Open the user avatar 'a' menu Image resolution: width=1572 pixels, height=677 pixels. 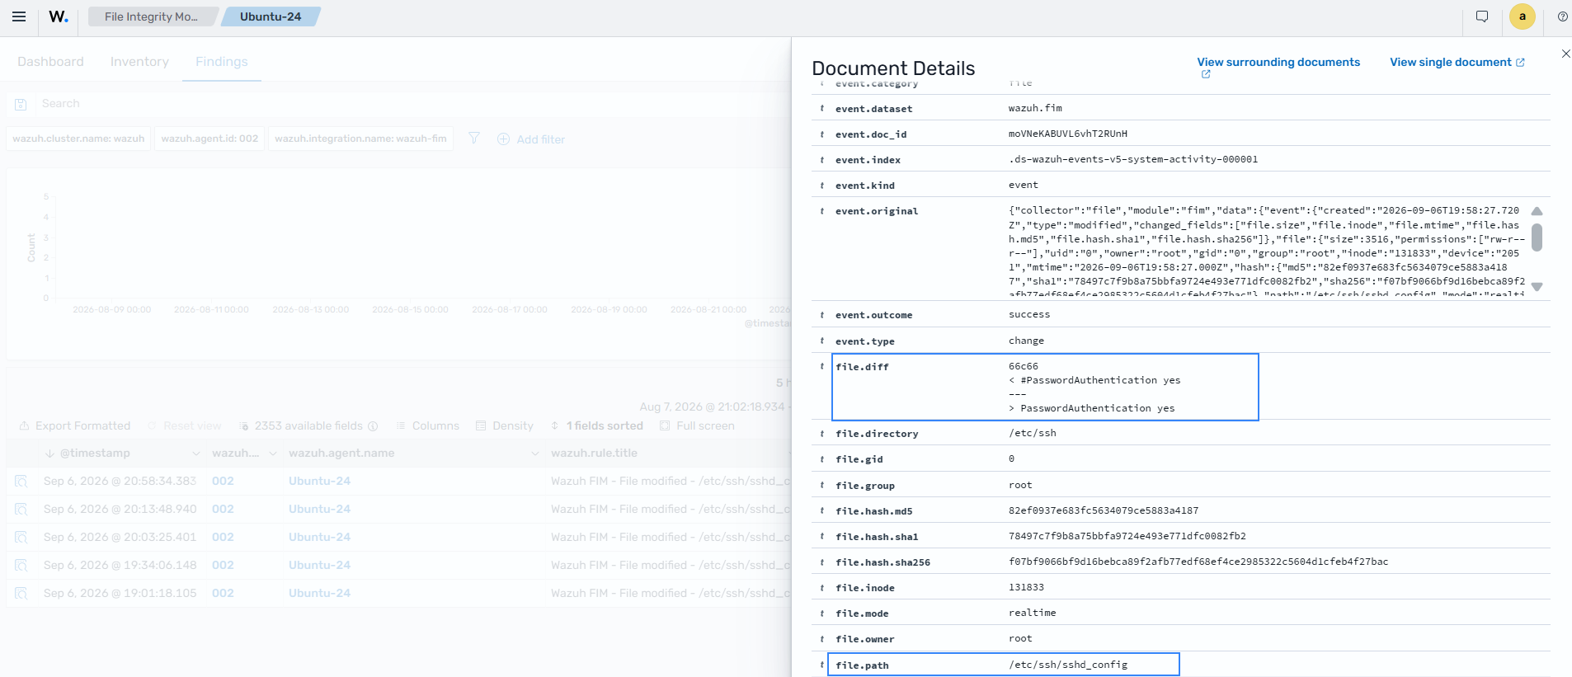(1522, 16)
